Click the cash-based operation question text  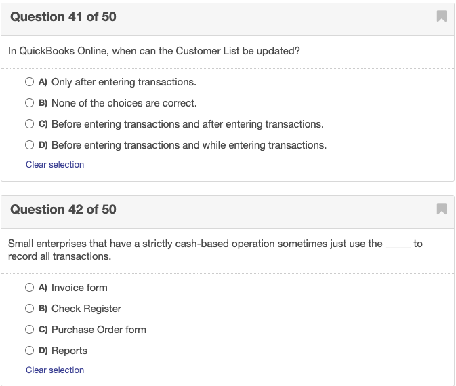tap(215, 250)
